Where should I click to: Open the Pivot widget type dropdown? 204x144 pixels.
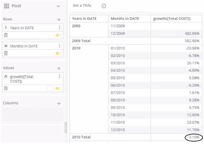coord(58,6)
